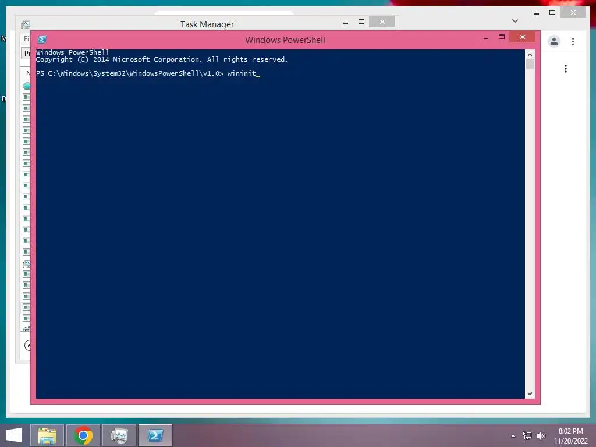Click the PowerShell scrollbar up arrow
The width and height of the screenshot is (596, 447).
click(530, 55)
